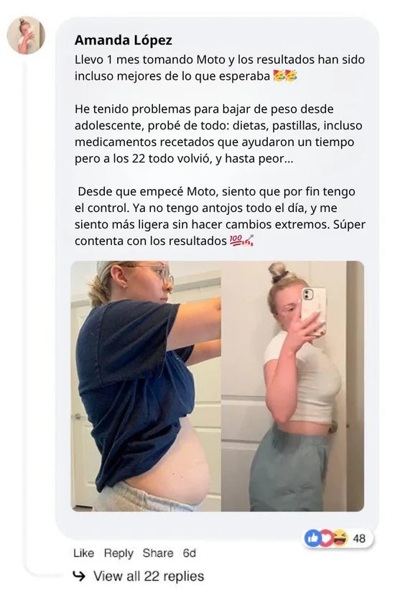
Task: Click the emoji right after the 100
Action: (x=248, y=241)
